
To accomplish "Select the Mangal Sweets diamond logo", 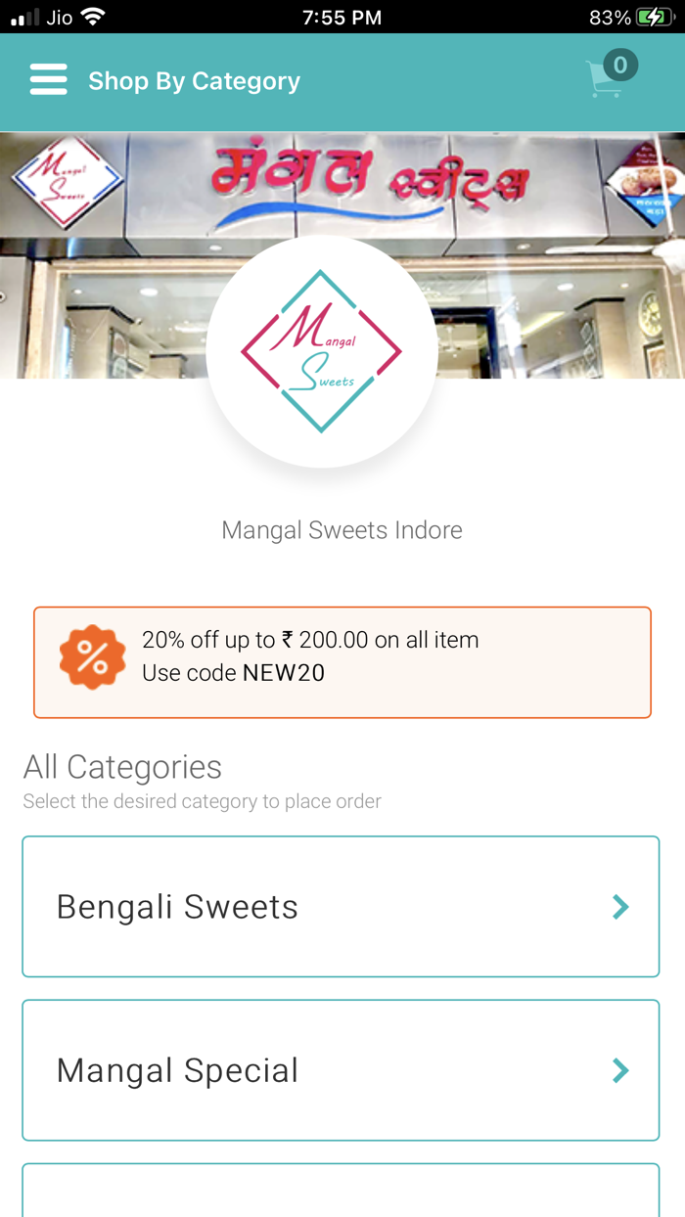I will 321,350.
